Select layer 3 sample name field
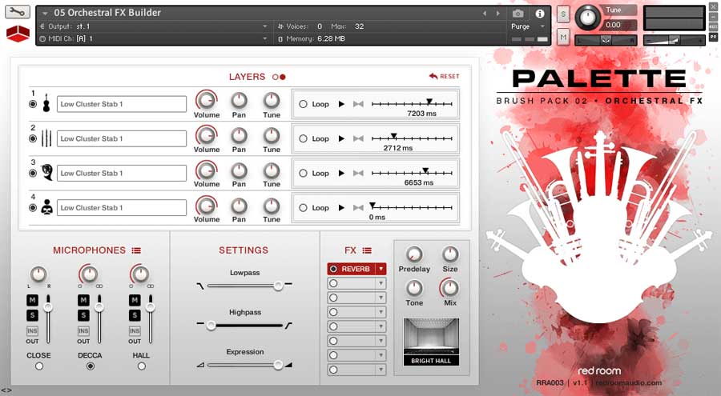Screen dimensions: 721x396 (x=122, y=173)
